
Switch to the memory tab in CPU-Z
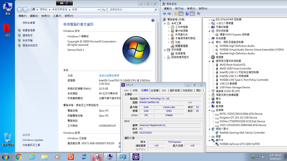coord(155,91)
